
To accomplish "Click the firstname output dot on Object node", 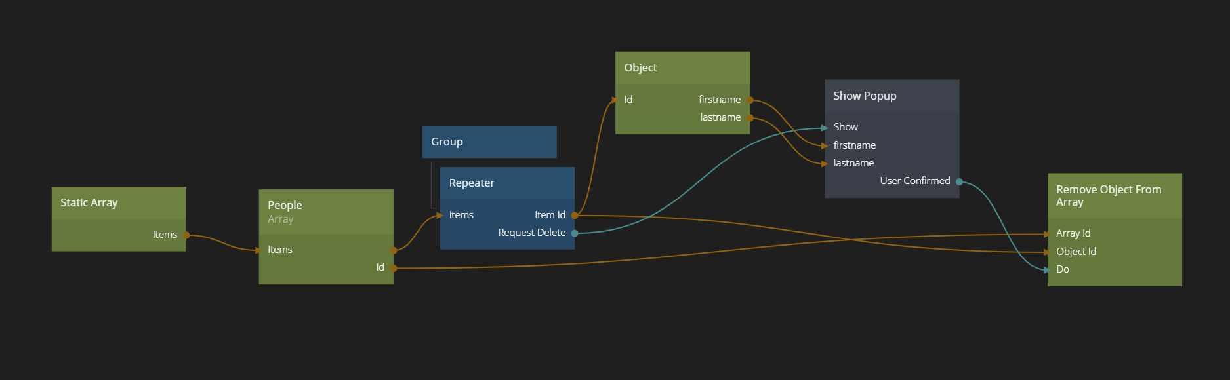I will click(750, 100).
